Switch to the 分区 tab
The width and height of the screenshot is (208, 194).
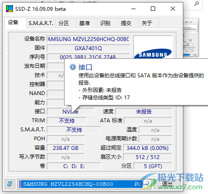[66, 23]
